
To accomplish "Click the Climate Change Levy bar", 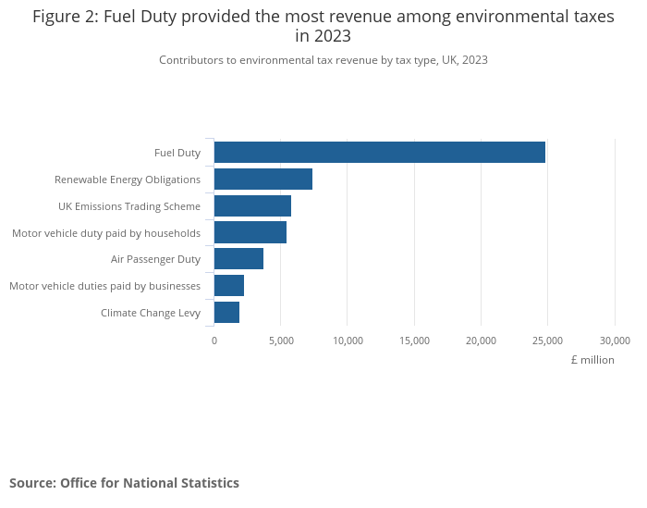I will [226, 313].
